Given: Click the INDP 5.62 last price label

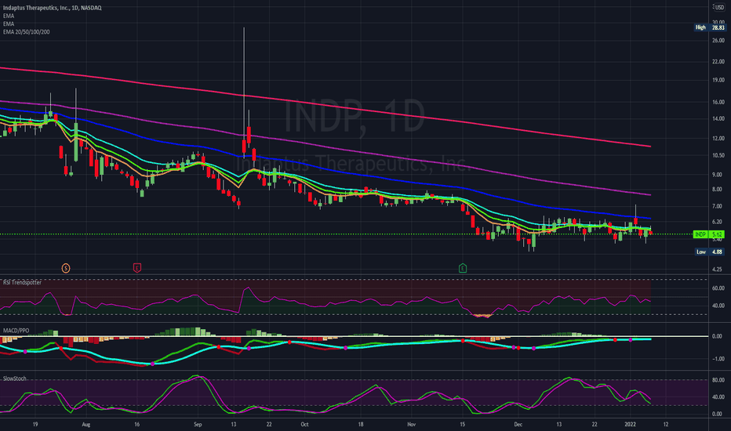Looking at the screenshot, I should tap(710, 234).
